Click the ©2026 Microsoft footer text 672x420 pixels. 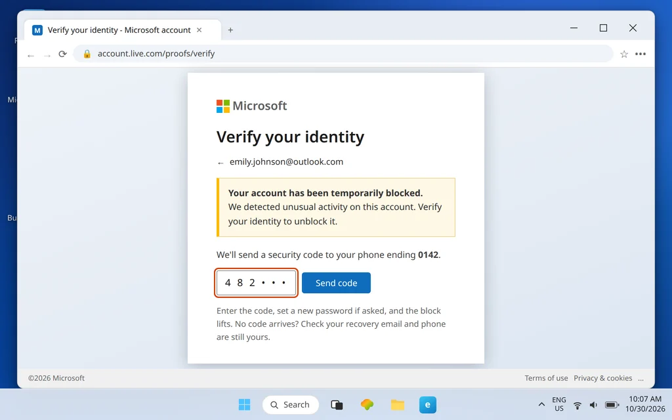pyautogui.click(x=56, y=378)
